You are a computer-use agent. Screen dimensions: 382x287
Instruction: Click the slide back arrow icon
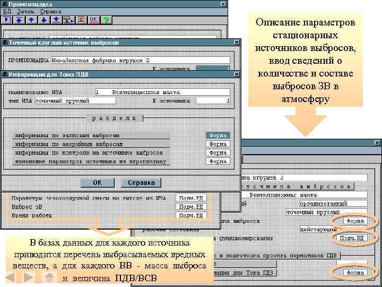[x=11, y=277]
